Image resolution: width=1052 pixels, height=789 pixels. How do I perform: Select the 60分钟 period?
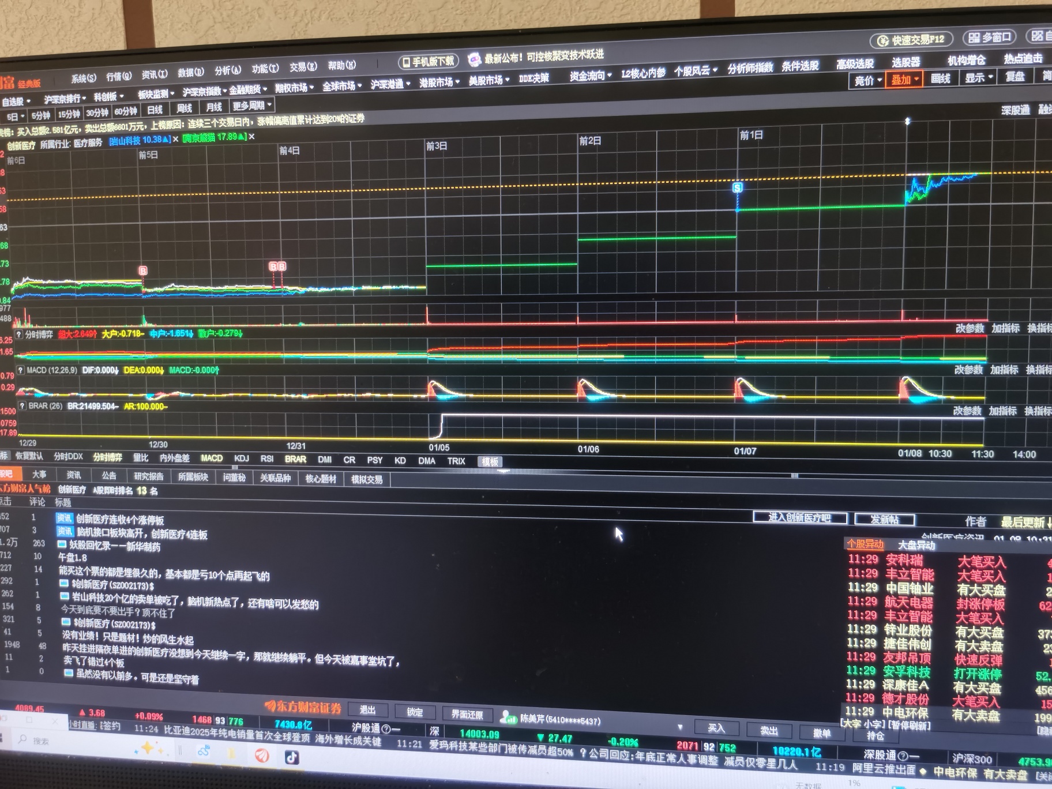click(126, 111)
